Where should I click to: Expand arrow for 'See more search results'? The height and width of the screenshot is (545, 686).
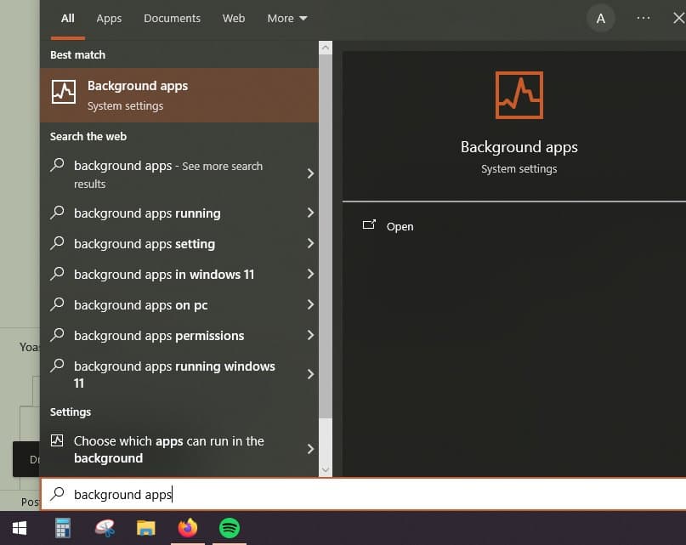(x=310, y=173)
